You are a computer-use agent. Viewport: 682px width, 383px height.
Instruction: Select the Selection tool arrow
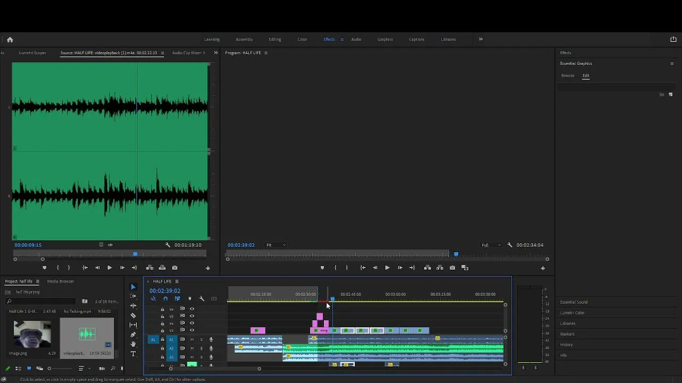[133, 287]
